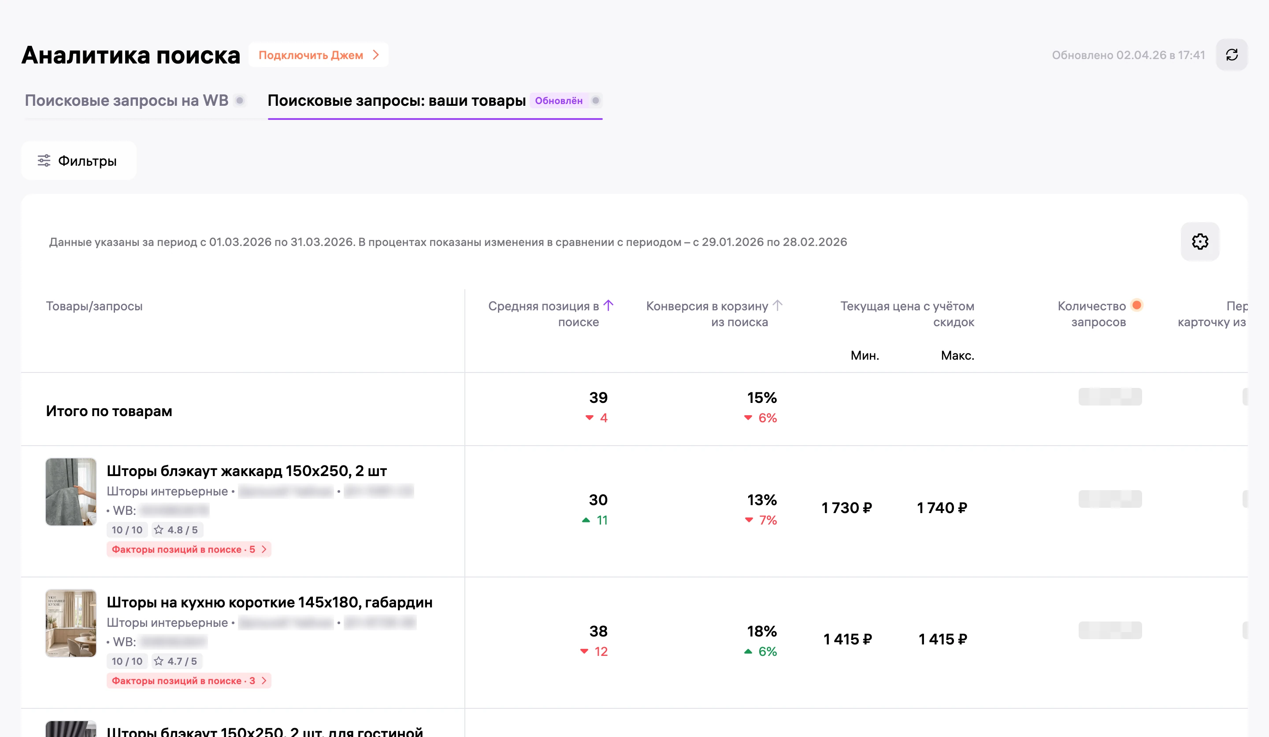Switch to Поисковые запросы на WB tab

click(x=126, y=100)
